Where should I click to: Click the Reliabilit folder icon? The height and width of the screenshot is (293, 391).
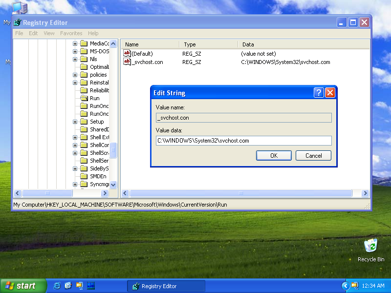84,90
